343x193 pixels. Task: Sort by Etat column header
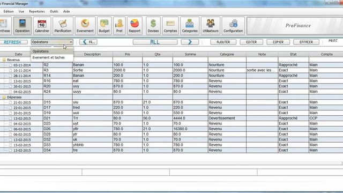pos(293,54)
